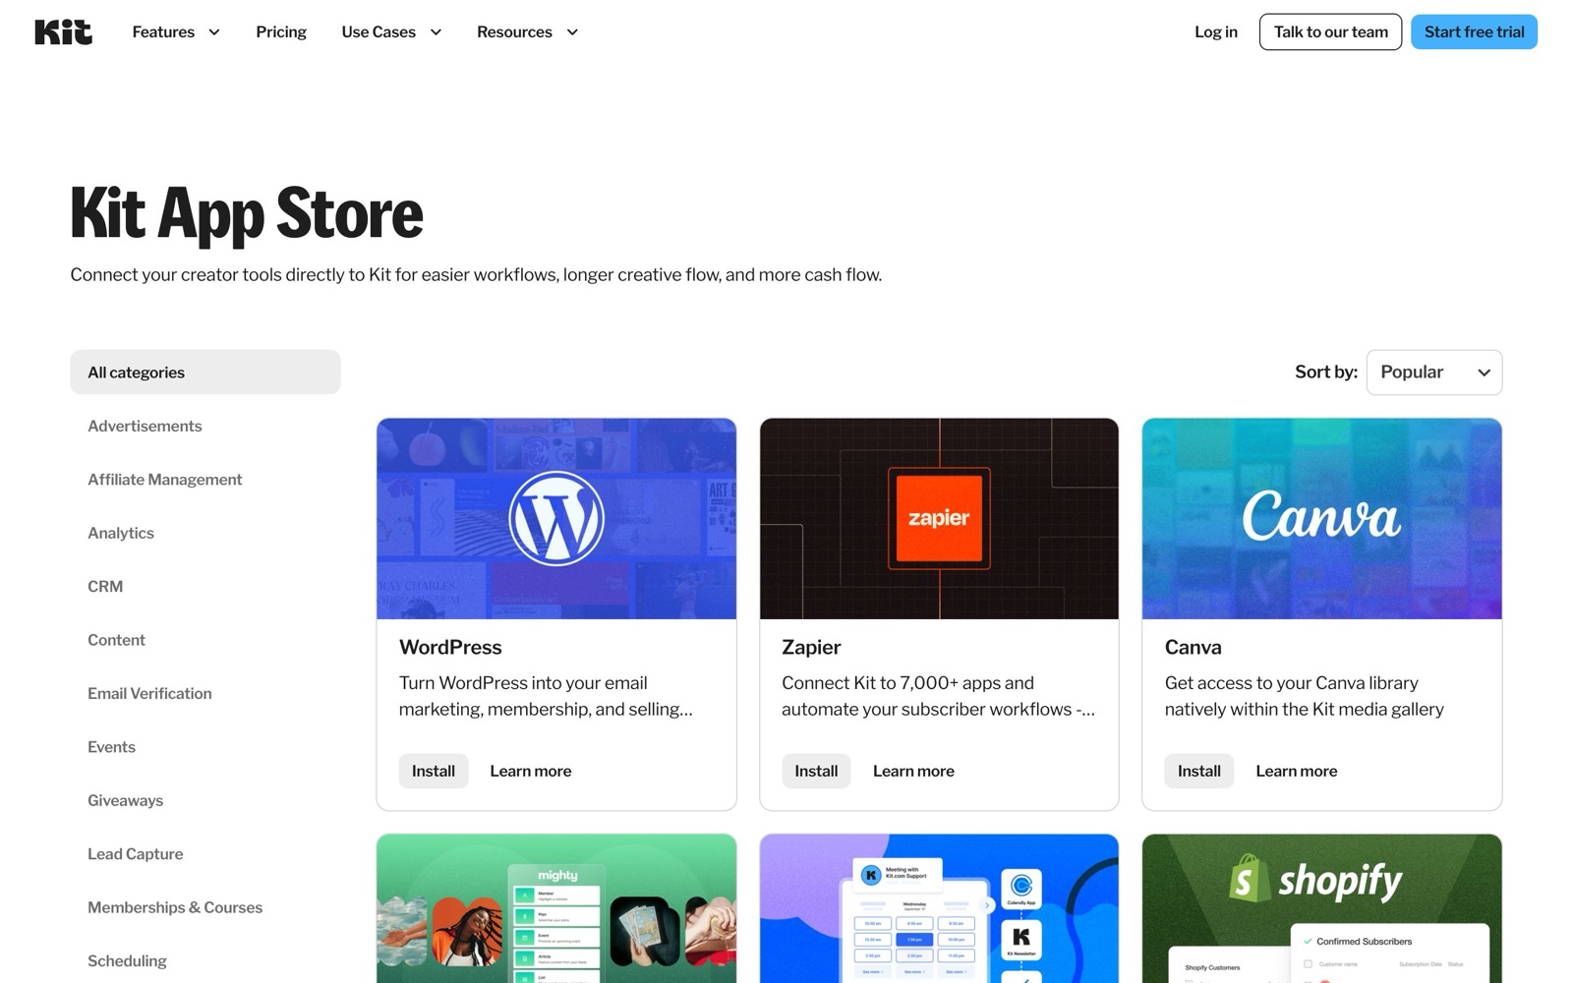The width and height of the screenshot is (1573, 983).
Task: Click Talk to our team button
Action: (1331, 32)
